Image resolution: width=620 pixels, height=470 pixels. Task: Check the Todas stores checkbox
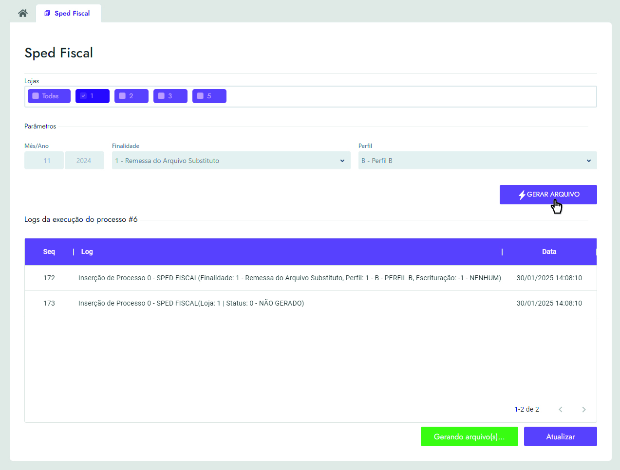(x=36, y=96)
